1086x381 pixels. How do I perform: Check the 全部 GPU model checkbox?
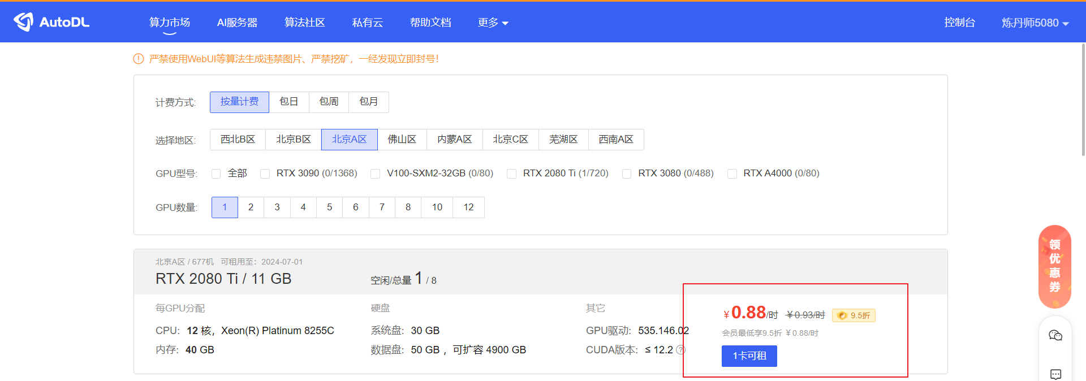tap(216, 174)
